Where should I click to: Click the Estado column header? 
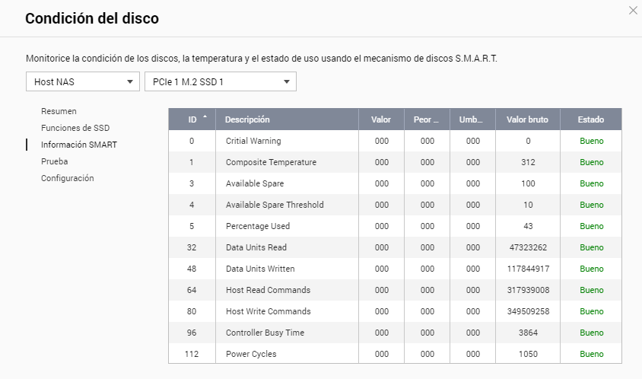point(590,119)
